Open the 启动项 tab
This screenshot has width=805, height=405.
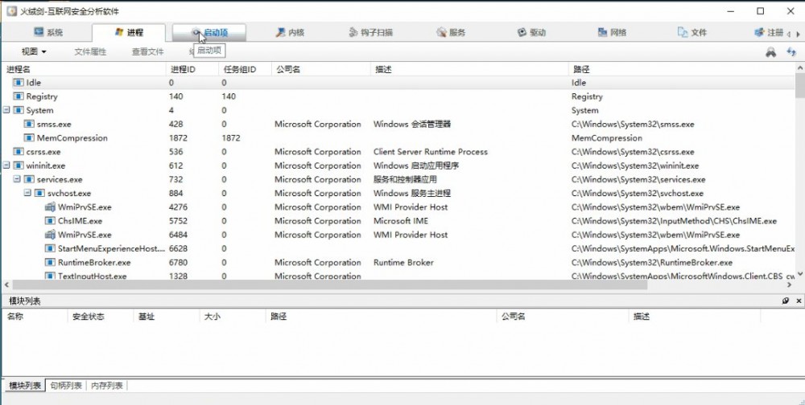pyautogui.click(x=209, y=32)
